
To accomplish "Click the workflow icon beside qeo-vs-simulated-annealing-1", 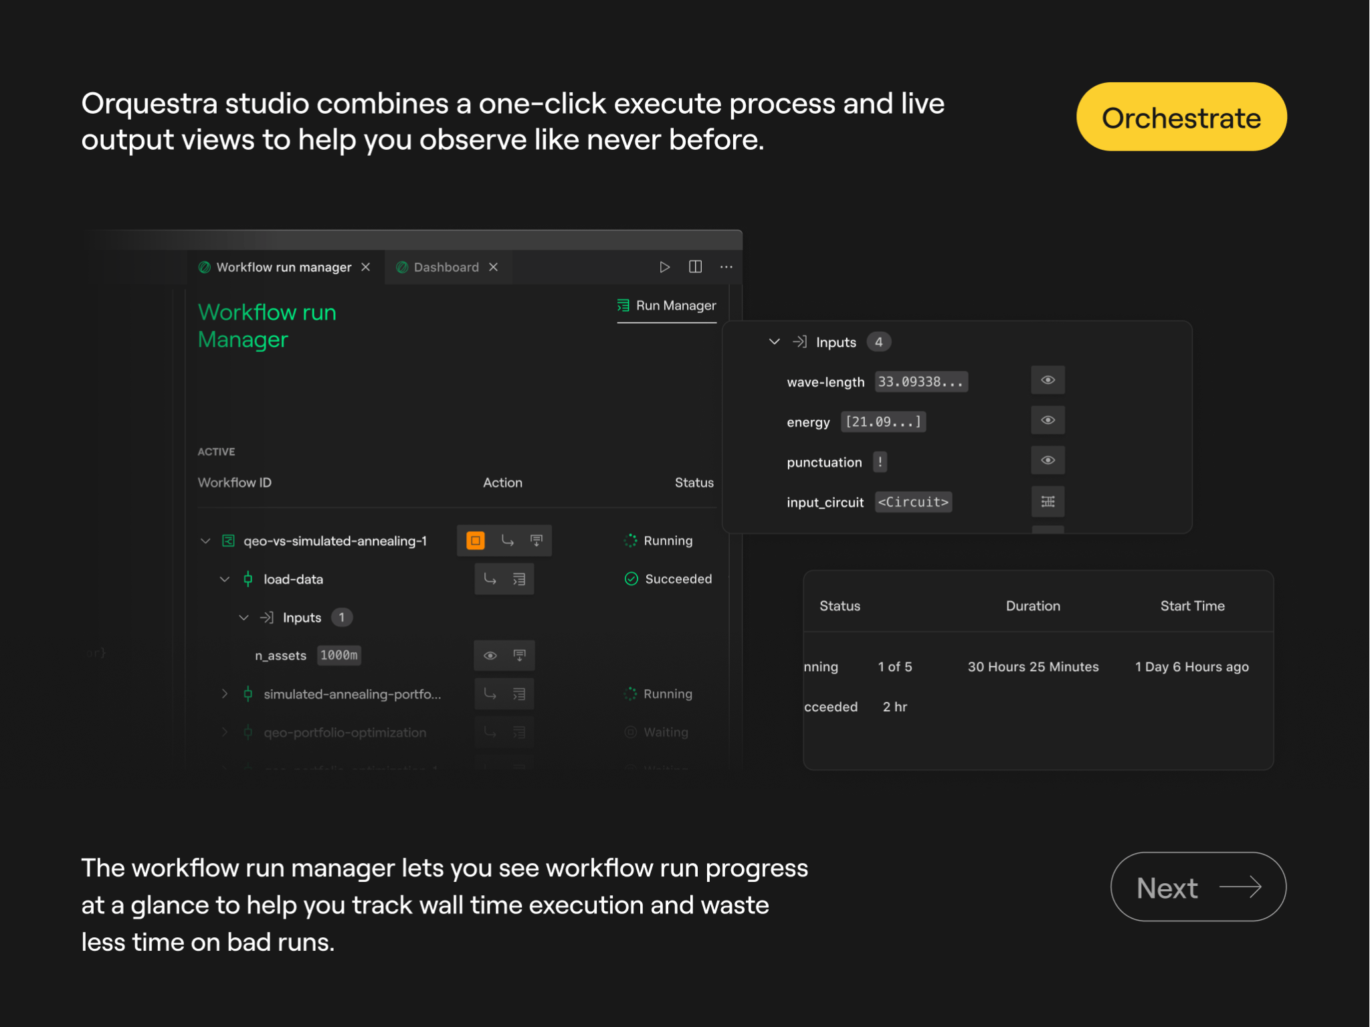I will coord(229,541).
